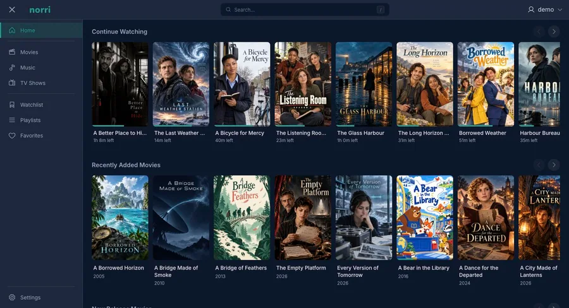Open A Borrowed Horizon movie poster
Screen dimensions: 569x308
point(120,218)
